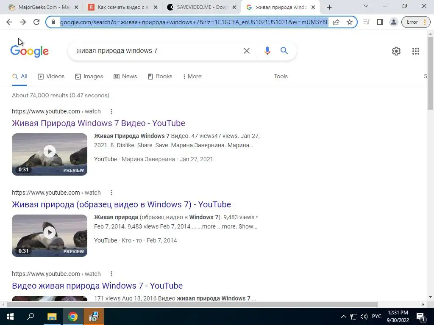Click the scroll right arrow at bottom
The image size is (434, 325).
click(x=423, y=304)
